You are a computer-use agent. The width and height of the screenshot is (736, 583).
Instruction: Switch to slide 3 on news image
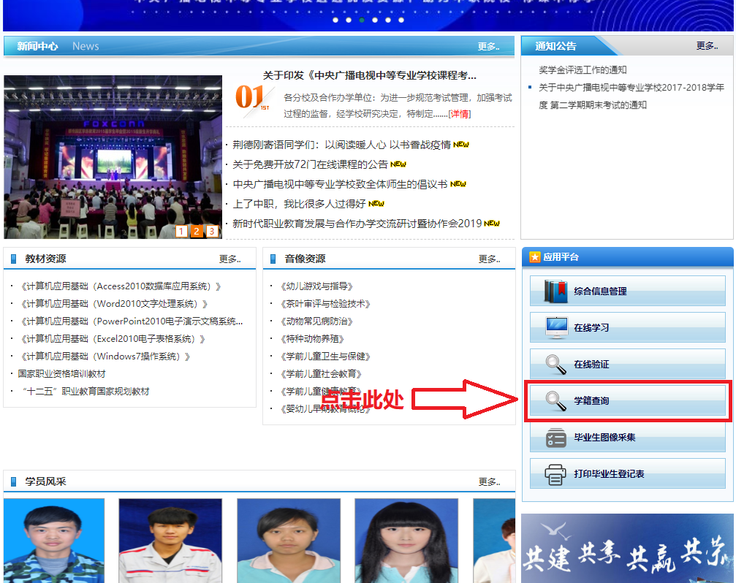(212, 232)
